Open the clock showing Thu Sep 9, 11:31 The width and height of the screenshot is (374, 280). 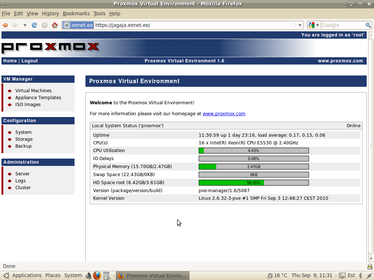point(312,276)
